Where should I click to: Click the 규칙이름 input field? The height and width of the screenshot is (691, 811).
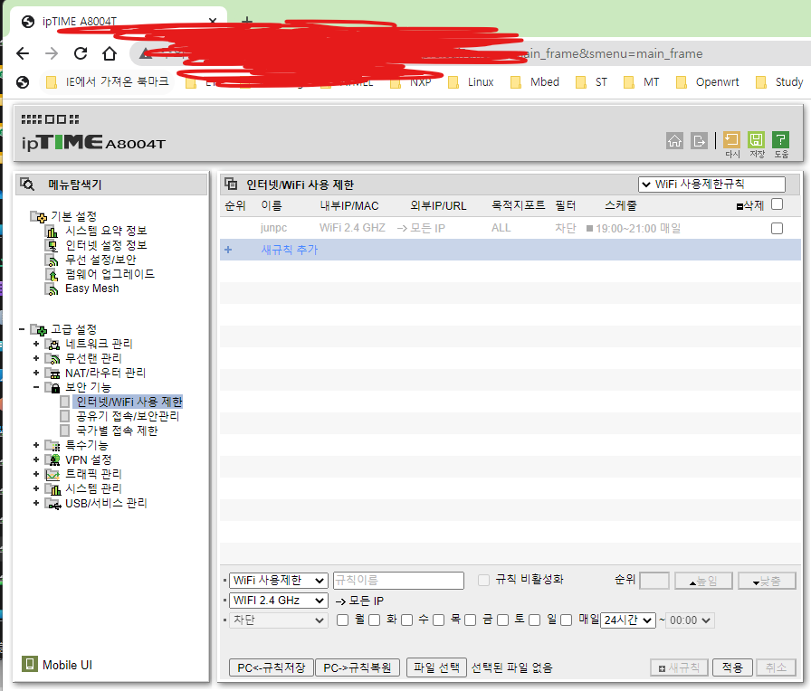pyautogui.click(x=398, y=581)
